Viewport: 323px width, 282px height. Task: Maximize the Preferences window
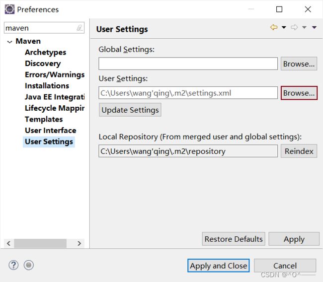pos(279,9)
